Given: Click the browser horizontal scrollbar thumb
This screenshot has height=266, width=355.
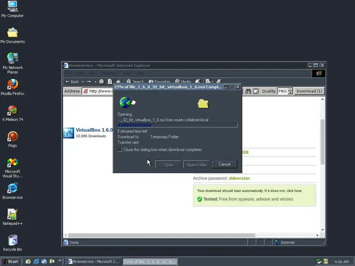Looking at the screenshot, I should (x=162, y=235).
